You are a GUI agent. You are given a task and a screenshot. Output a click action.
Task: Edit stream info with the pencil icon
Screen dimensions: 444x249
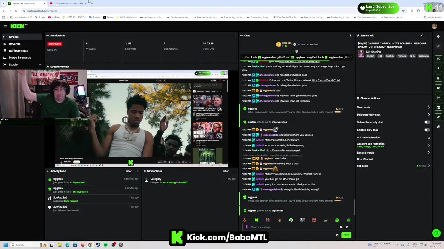422,35
